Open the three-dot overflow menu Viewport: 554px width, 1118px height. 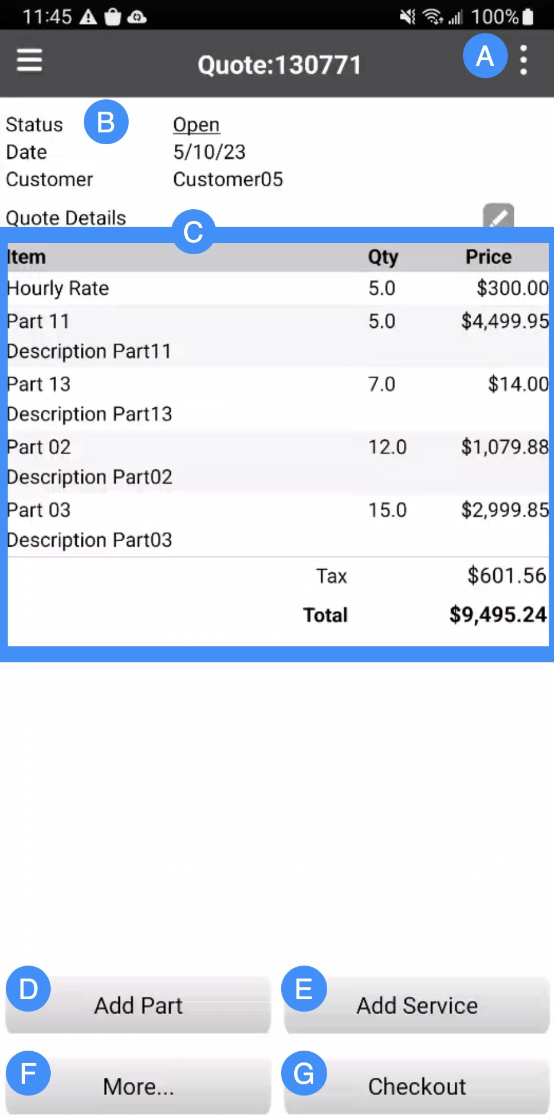pos(523,60)
